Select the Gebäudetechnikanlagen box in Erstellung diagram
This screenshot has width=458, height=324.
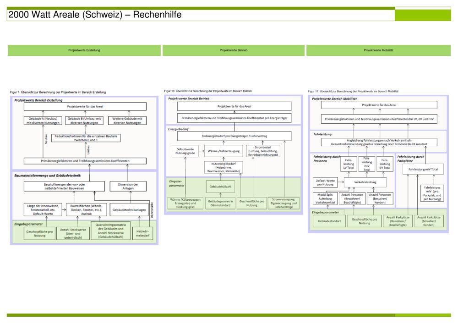(129, 209)
